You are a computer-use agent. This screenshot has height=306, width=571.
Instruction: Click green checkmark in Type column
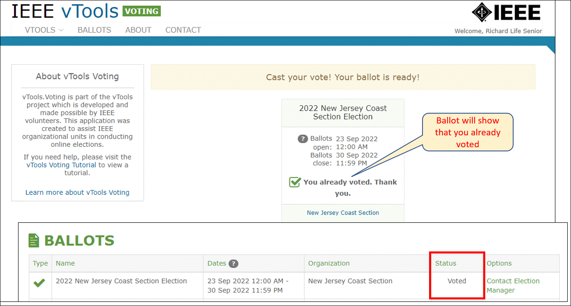(x=39, y=283)
